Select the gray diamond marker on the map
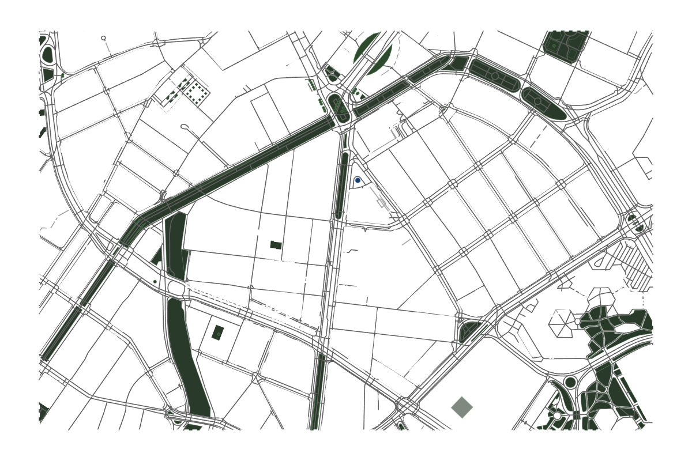The width and height of the screenshot is (692, 461). coord(462,407)
